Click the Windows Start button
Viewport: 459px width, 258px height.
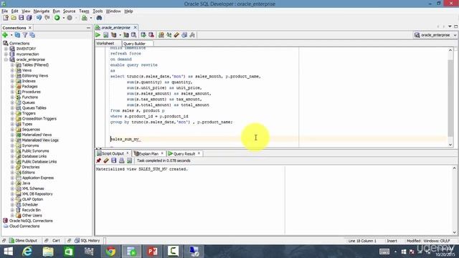pos(8,252)
